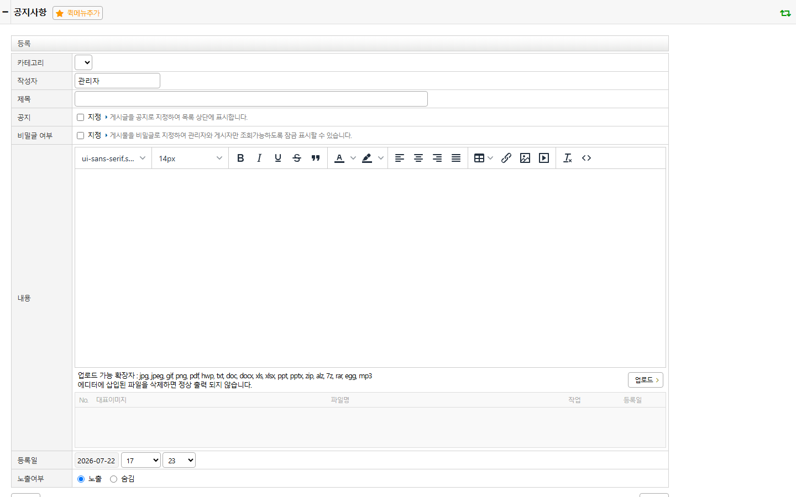796x497 pixels.
Task: Insert a blockquote
Action: tap(316, 158)
